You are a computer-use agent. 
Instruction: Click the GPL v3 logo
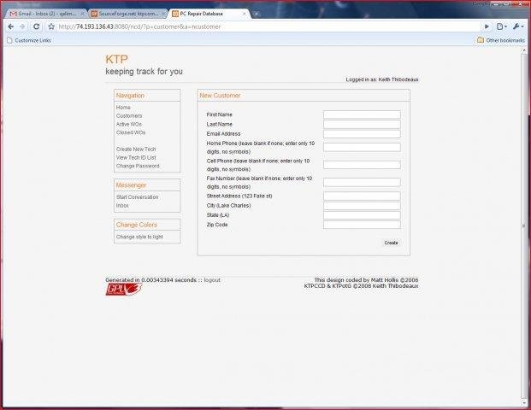(124, 290)
